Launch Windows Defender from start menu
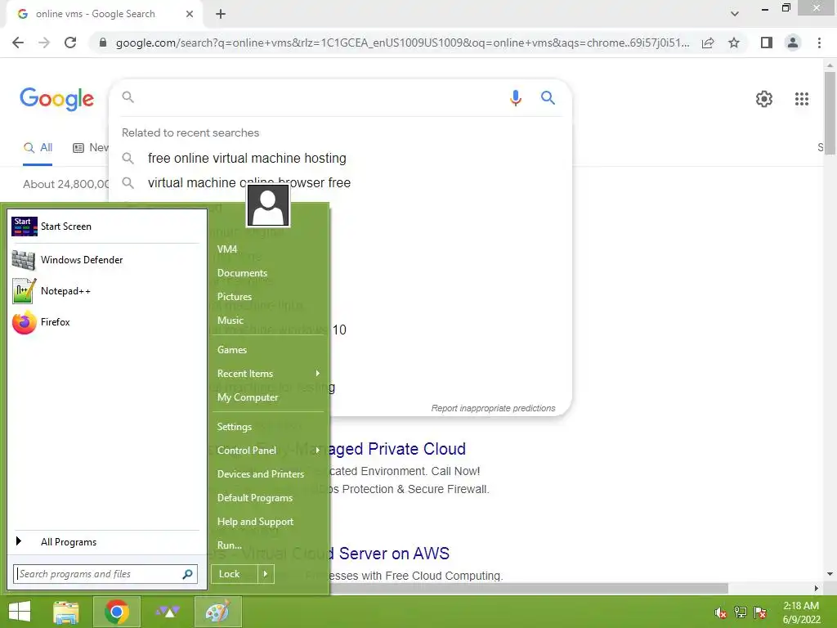This screenshot has width=837, height=628. (x=105, y=260)
